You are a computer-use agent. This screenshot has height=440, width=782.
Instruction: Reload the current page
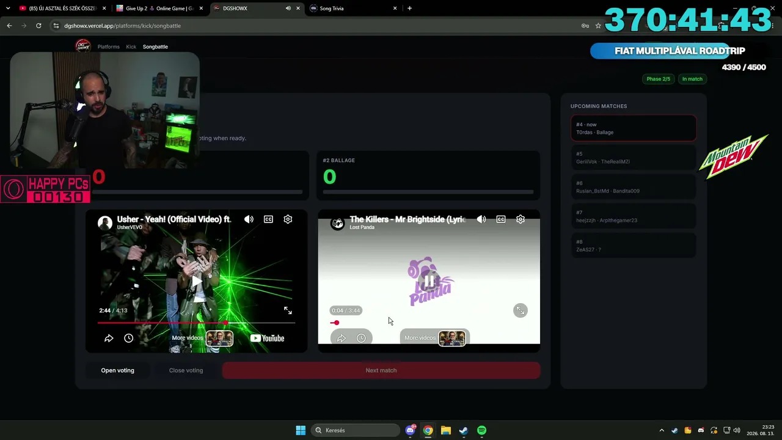(38, 26)
